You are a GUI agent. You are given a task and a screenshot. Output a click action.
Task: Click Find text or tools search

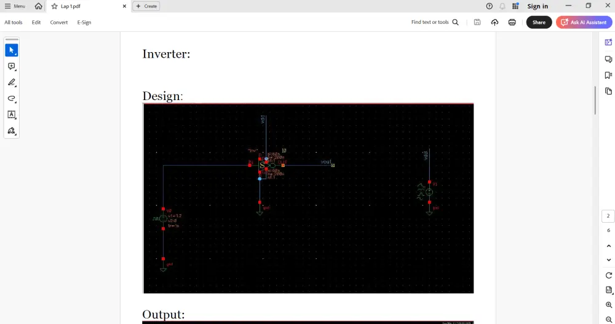pos(435,22)
